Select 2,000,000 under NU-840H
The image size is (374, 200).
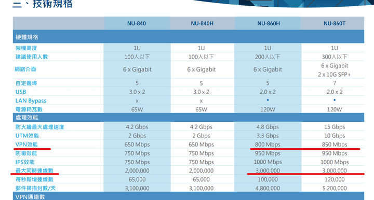[x=201, y=170]
